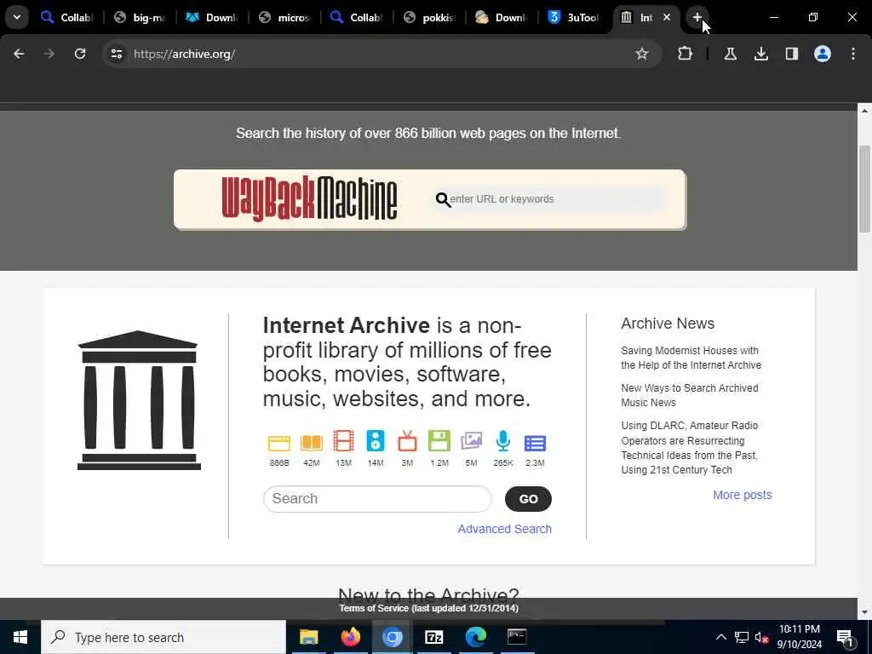Open the More posts link

point(743,495)
